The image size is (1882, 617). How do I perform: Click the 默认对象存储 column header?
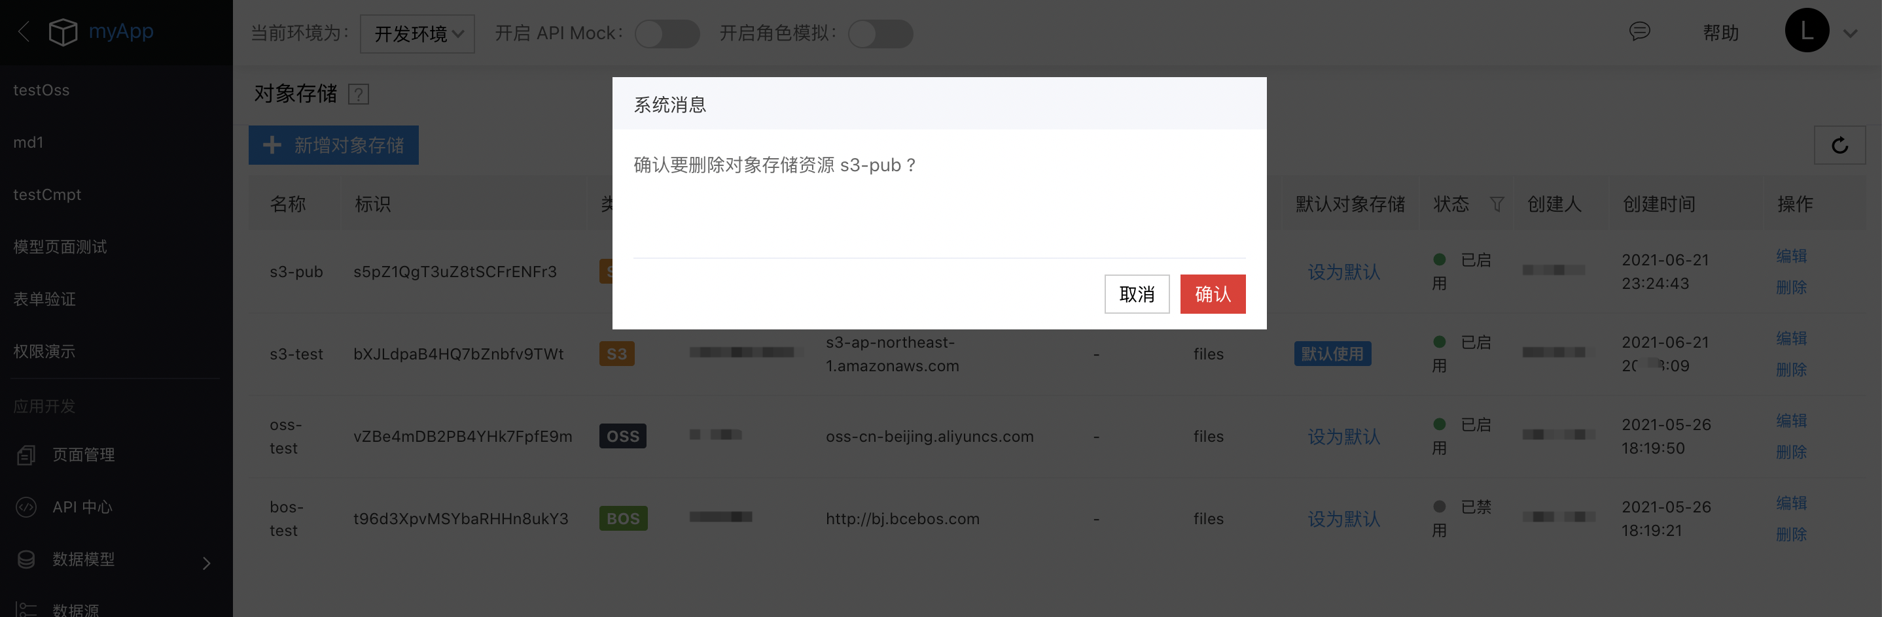click(1350, 204)
